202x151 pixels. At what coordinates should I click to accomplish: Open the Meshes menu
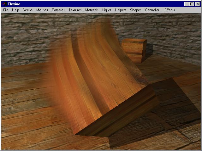point(42,10)
